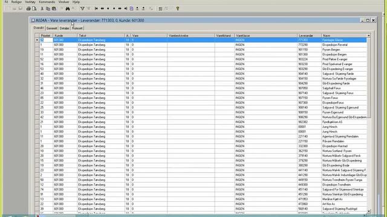Select the name cell Ekspedisjon Revetal

tap(344, 45)
